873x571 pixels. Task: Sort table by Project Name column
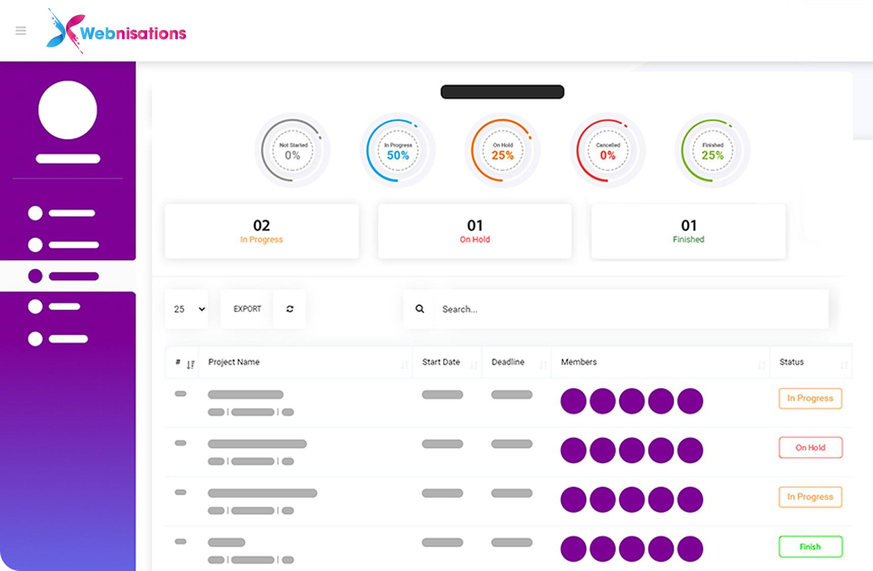click(234, 362)
